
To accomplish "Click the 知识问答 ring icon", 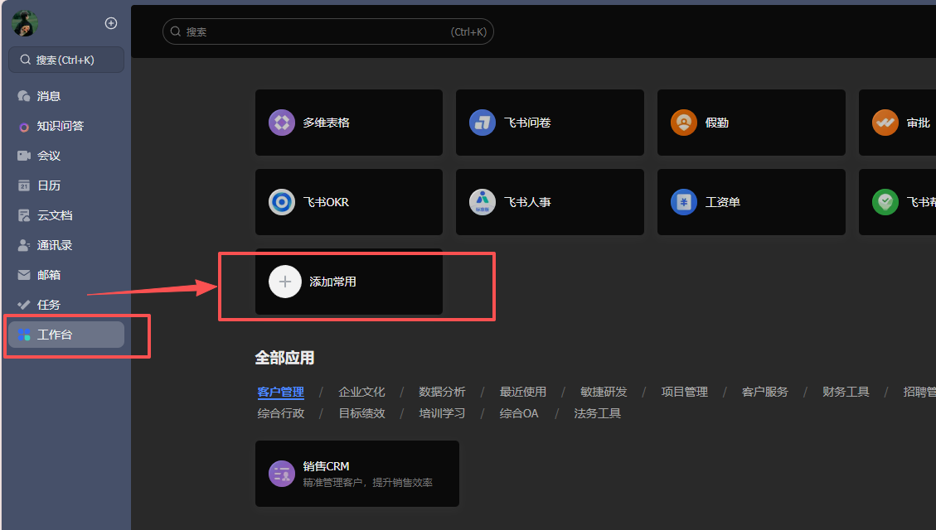I will tap(24, 127).
